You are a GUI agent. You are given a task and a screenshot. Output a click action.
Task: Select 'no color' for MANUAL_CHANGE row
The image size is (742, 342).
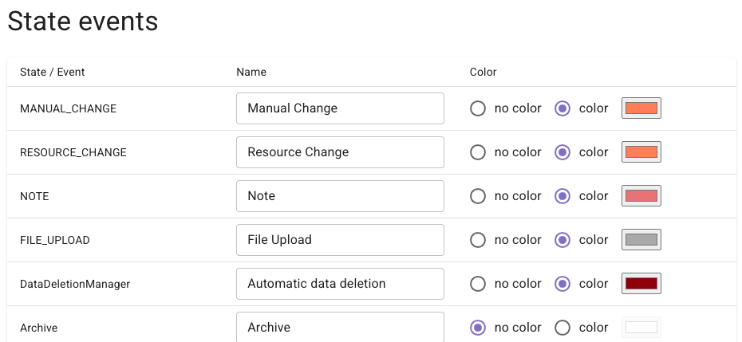click(477, 108)
